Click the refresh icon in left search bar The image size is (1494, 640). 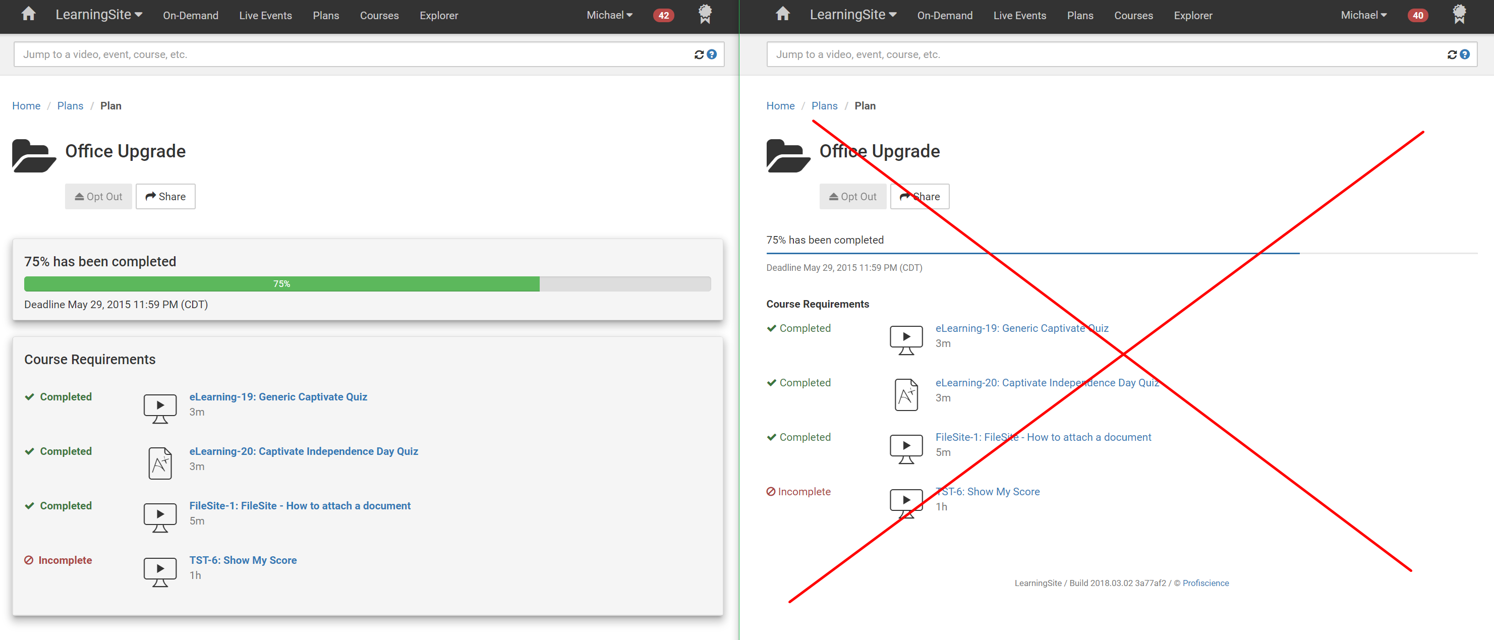tap(699, 54)
